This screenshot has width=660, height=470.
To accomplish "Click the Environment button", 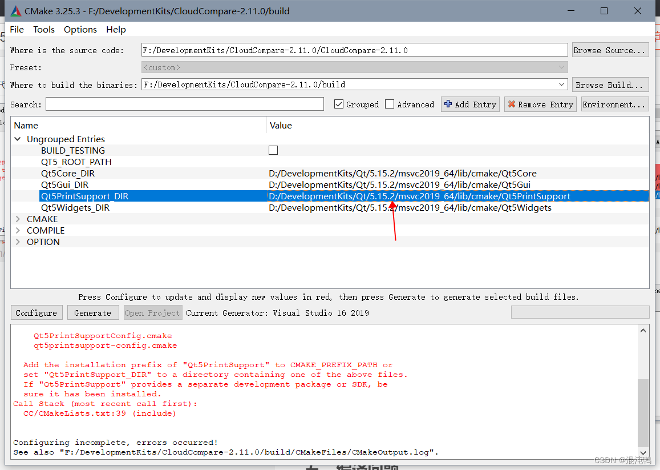I will (x=615, y=104).
